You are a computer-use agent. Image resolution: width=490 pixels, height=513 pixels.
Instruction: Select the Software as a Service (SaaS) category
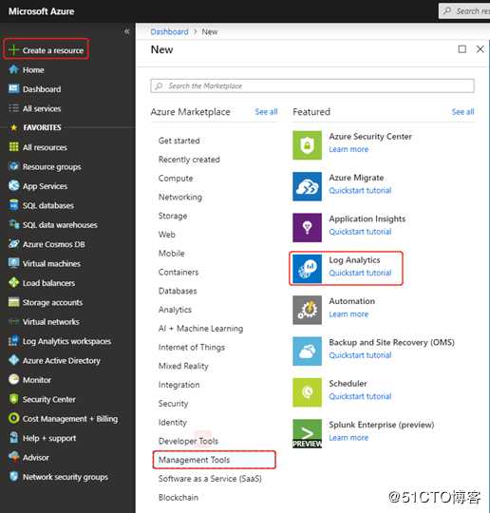coord(210,479)
